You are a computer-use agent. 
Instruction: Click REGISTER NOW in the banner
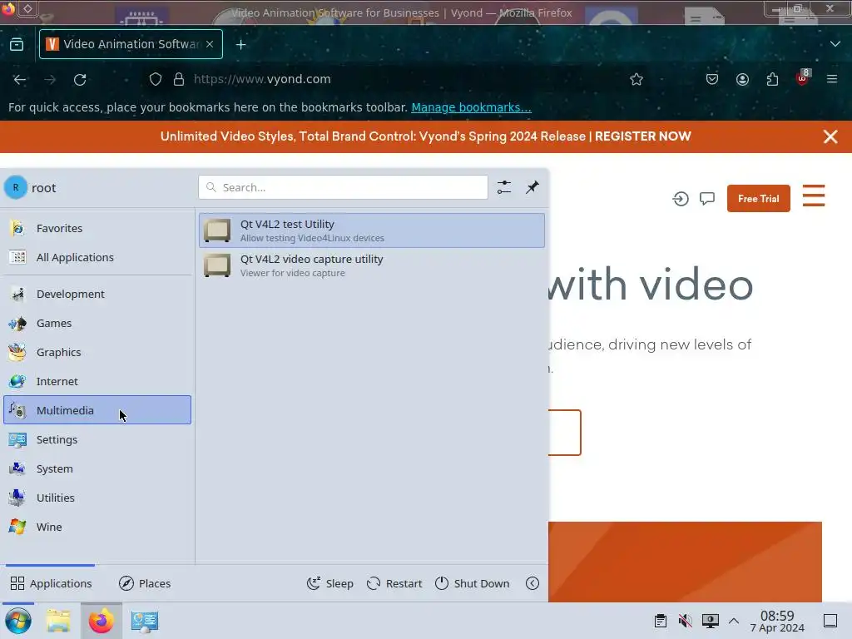tap(643, 136)
